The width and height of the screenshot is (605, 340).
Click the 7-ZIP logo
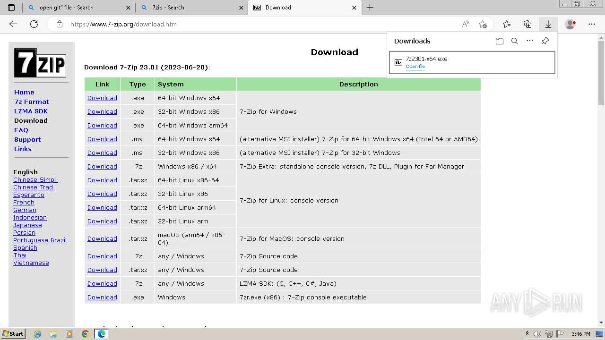40,62
